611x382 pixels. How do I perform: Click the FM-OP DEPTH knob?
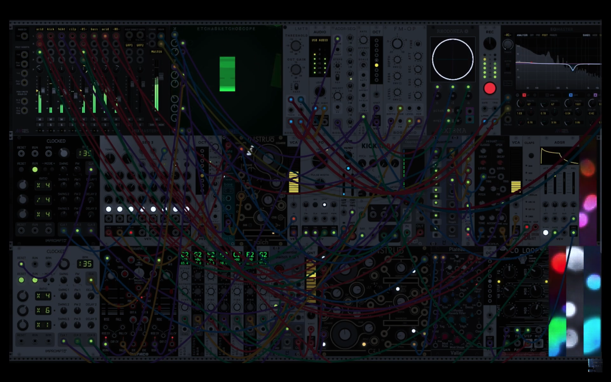point(397,59)
